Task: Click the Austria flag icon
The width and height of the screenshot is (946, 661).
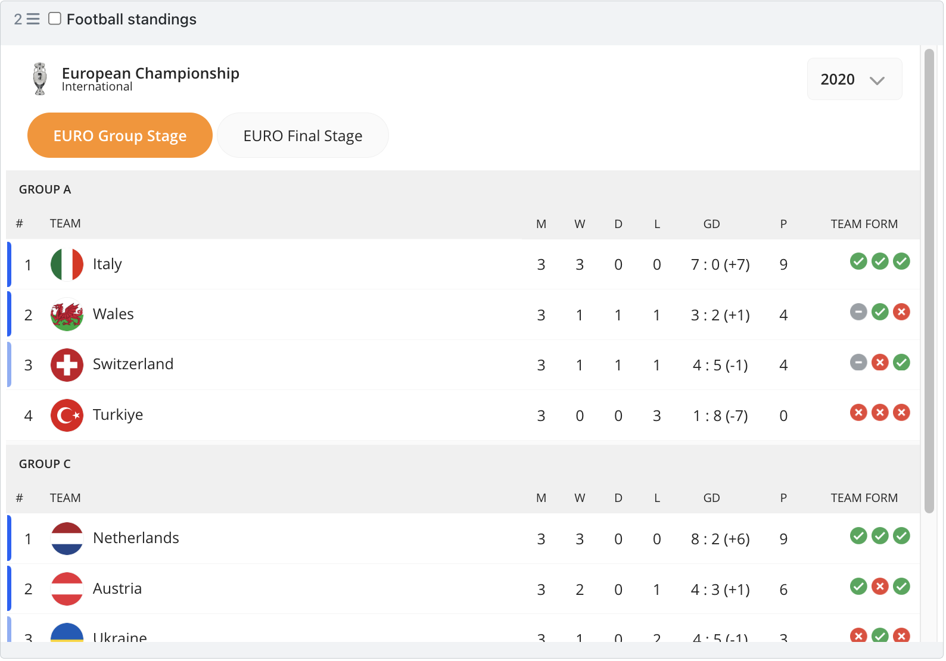Action: click(67, 589)
